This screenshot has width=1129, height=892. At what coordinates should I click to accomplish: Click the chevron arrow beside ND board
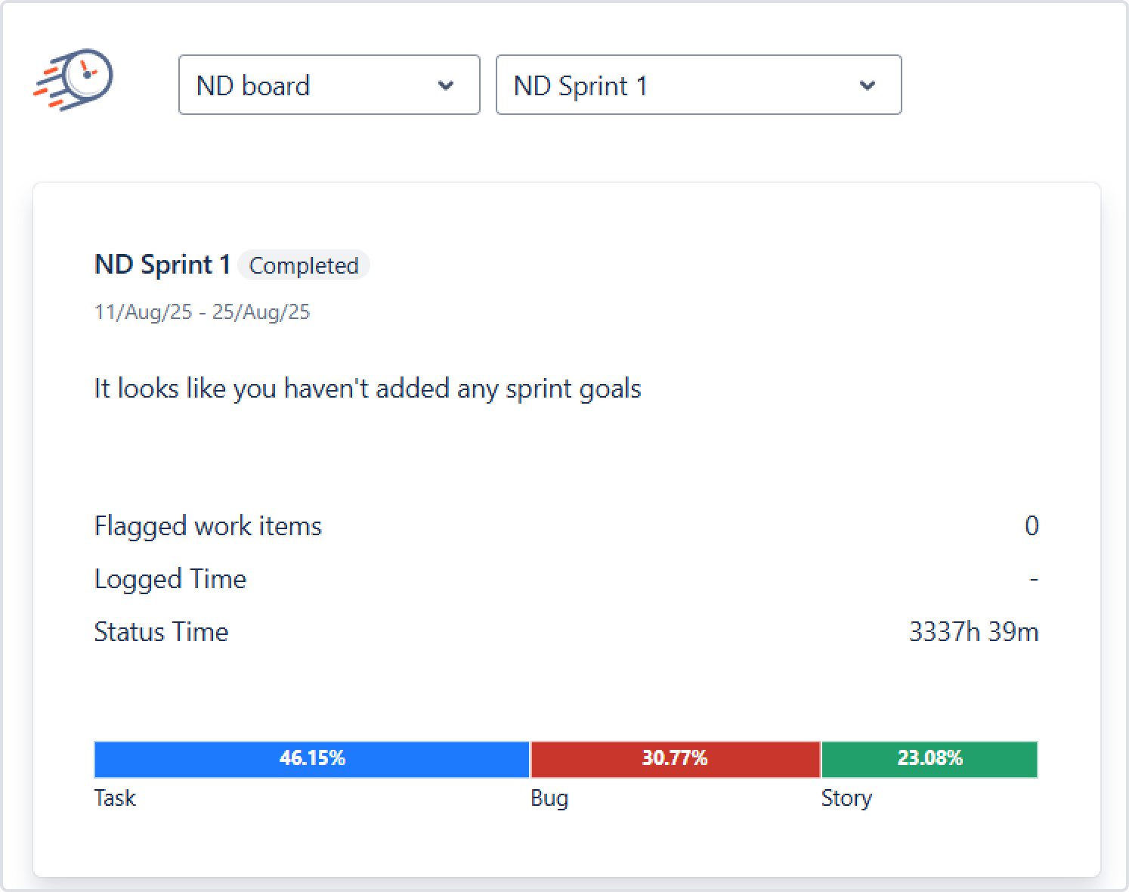[446, 85]
